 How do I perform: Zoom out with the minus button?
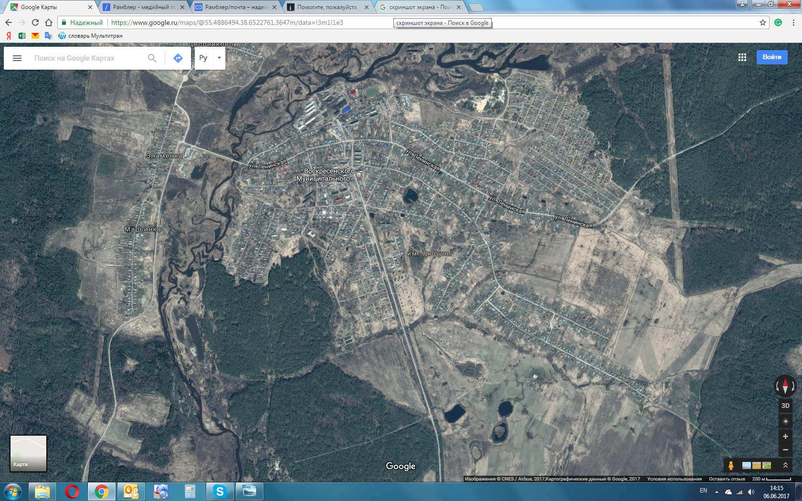click(785, 450)
